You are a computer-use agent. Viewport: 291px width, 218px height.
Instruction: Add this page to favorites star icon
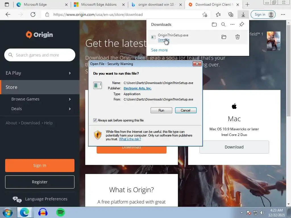pyautogui.click(x=205, y=14)
